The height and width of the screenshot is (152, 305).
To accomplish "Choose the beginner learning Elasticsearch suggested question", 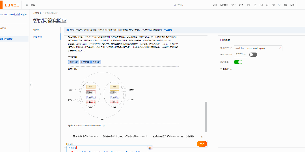I will [x=125, y=136].
